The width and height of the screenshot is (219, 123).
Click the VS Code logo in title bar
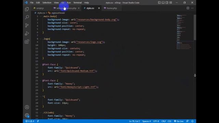pyautogui.click(x=26, y=2)
